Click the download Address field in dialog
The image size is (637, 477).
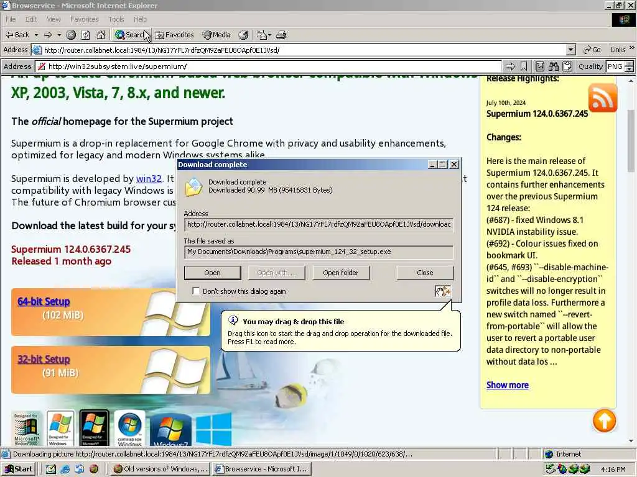click(x=319, y=224)
